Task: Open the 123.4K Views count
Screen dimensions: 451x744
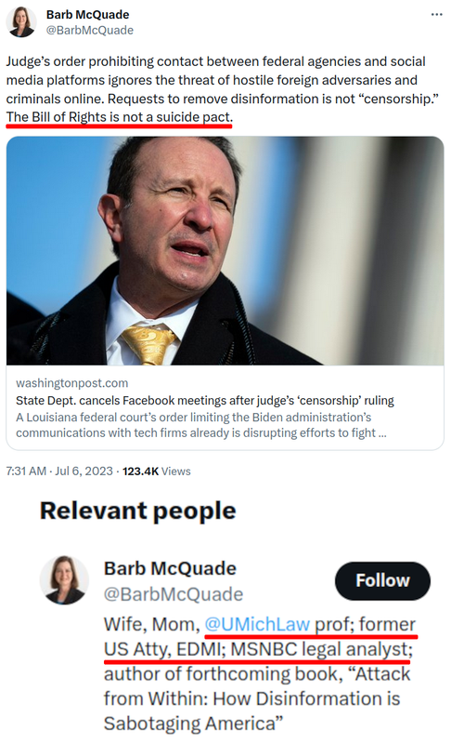Action: (157, 472)
